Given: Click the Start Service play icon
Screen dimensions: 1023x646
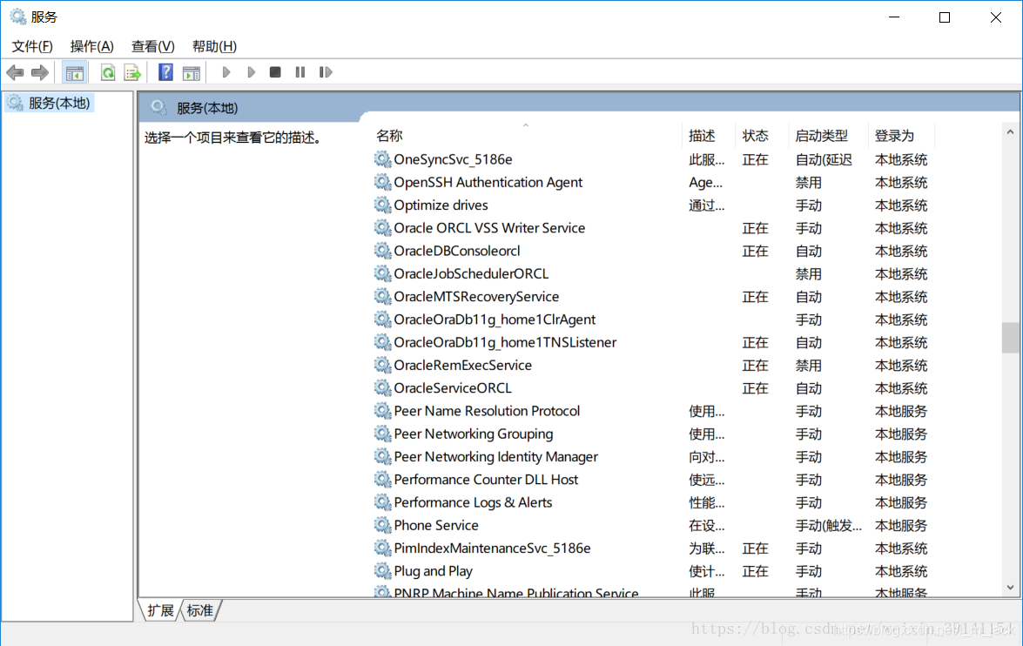Looking at the screenshot, I should click(x=225, y=72).
